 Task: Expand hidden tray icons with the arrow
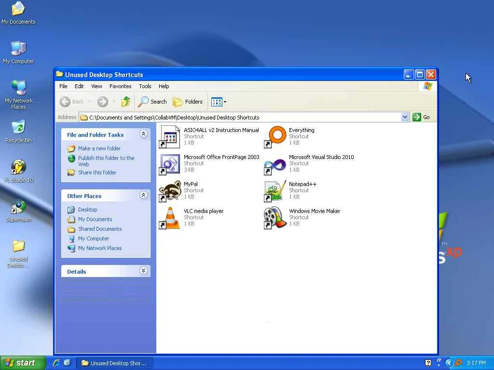449,363
